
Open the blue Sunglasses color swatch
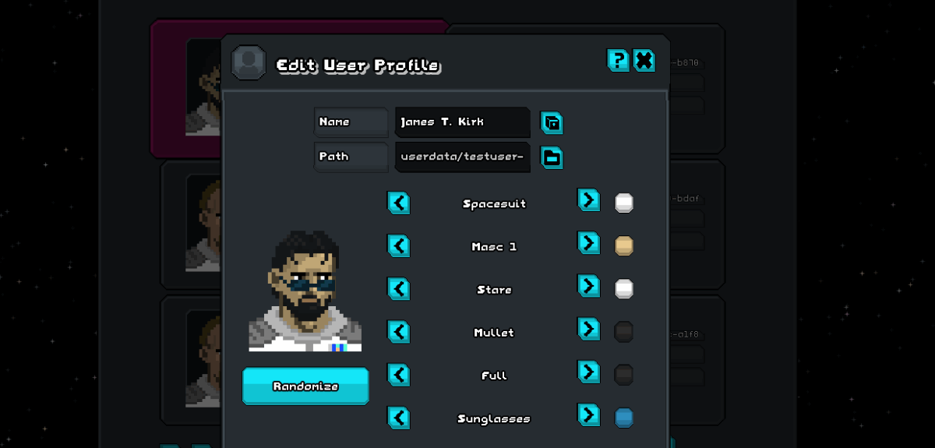click(x=624, y=418)
